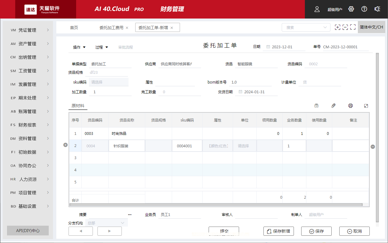Switch interface language via 简体中文/CH

point(371,27)
